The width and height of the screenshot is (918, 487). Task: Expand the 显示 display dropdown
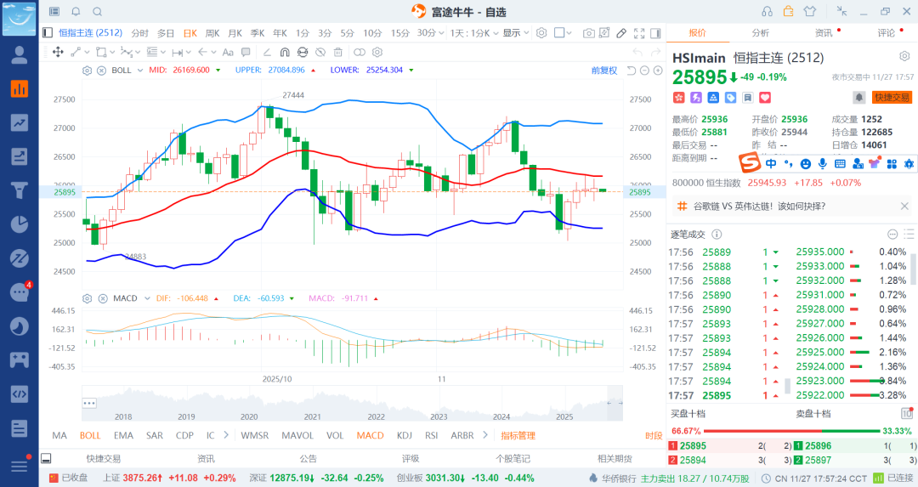[x=514, y=33]
